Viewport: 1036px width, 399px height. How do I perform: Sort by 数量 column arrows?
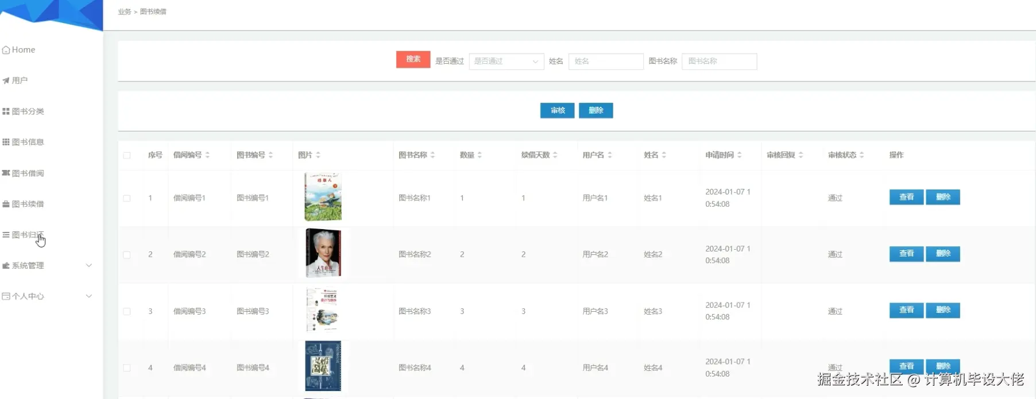(x=480, y=155)
